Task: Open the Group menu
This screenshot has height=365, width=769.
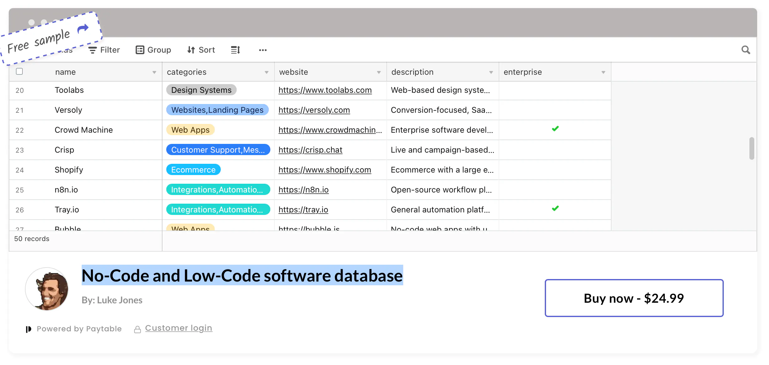Action: 153,50
